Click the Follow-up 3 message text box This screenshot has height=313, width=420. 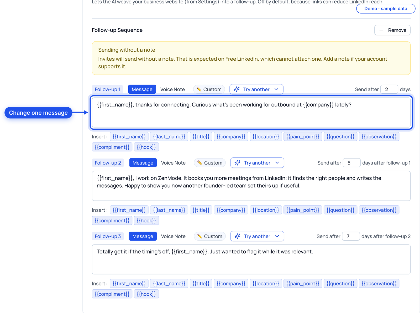[x=251, y=259]
